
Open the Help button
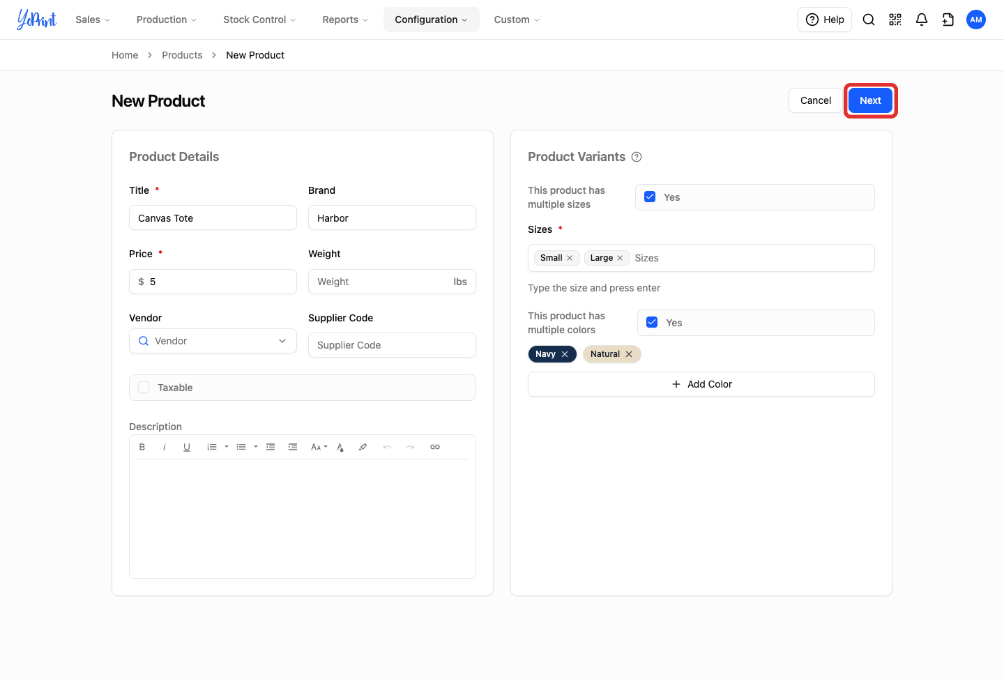tap(825, 20)
